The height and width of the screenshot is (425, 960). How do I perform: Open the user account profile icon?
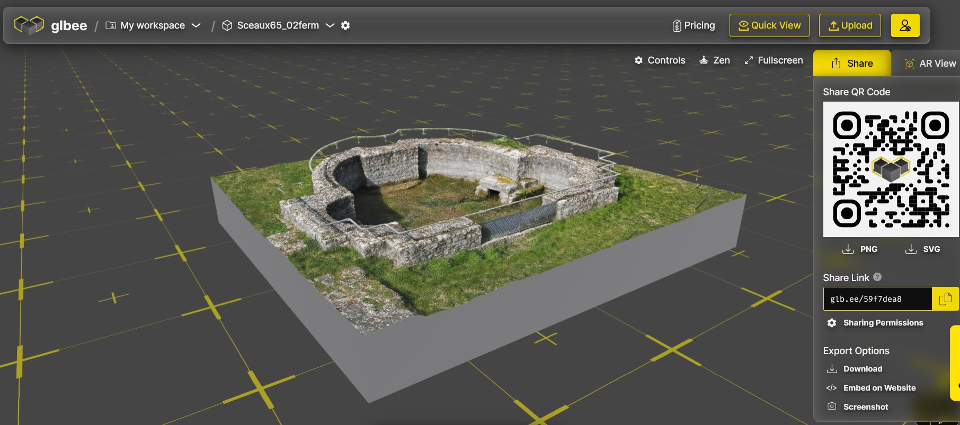(x=905, y=25)
